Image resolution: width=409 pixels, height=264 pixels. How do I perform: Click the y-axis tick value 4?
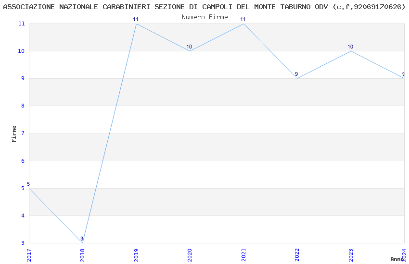pos(23,216)
